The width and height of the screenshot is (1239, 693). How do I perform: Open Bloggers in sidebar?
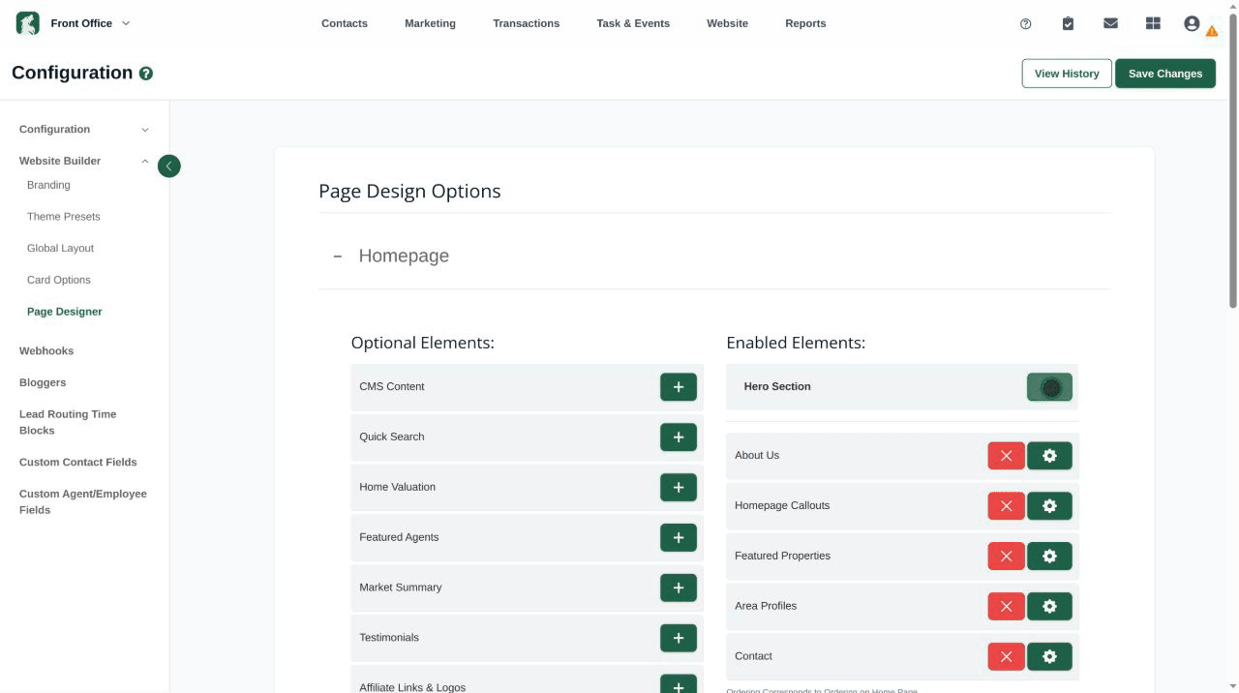pyautogui.click(x=43, y=382)
